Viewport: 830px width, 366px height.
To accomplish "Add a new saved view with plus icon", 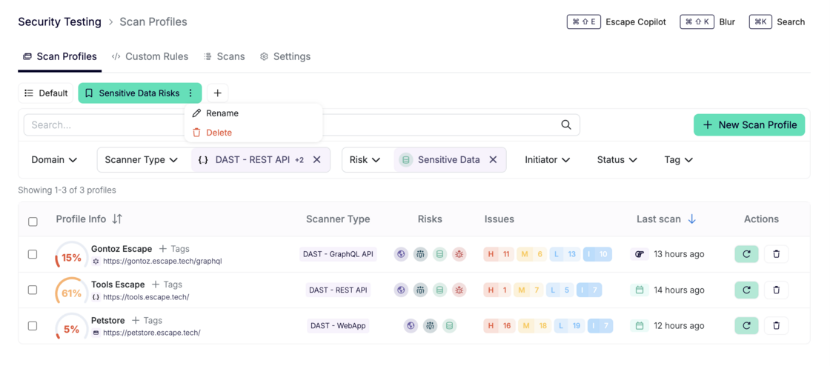I will tap(218, 93).
